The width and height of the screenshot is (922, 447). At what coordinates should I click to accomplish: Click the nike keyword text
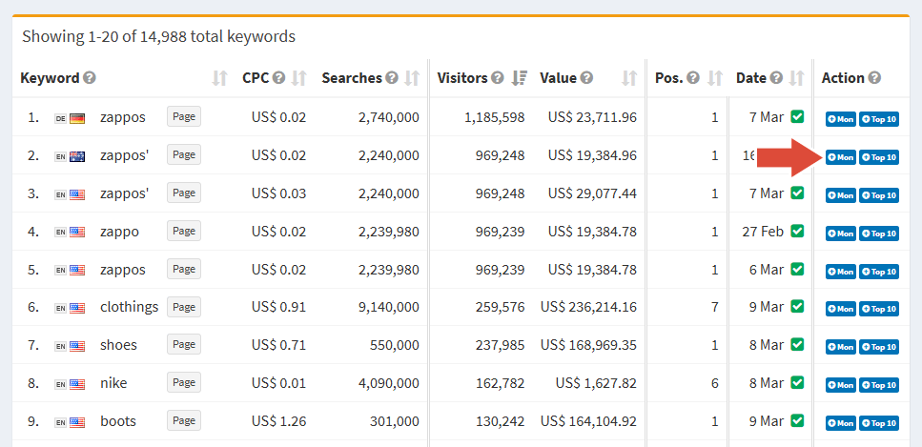pyautogui.click(x=113, y=383)
